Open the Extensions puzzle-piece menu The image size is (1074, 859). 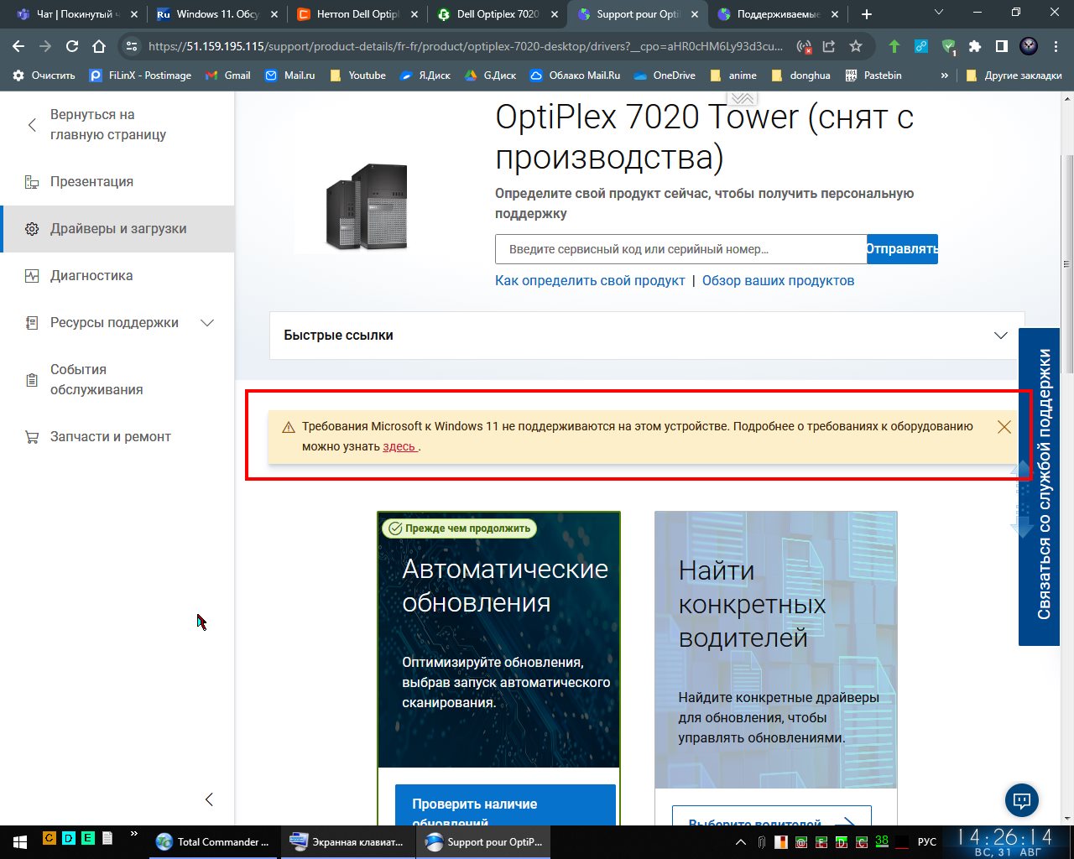[975, 47]
